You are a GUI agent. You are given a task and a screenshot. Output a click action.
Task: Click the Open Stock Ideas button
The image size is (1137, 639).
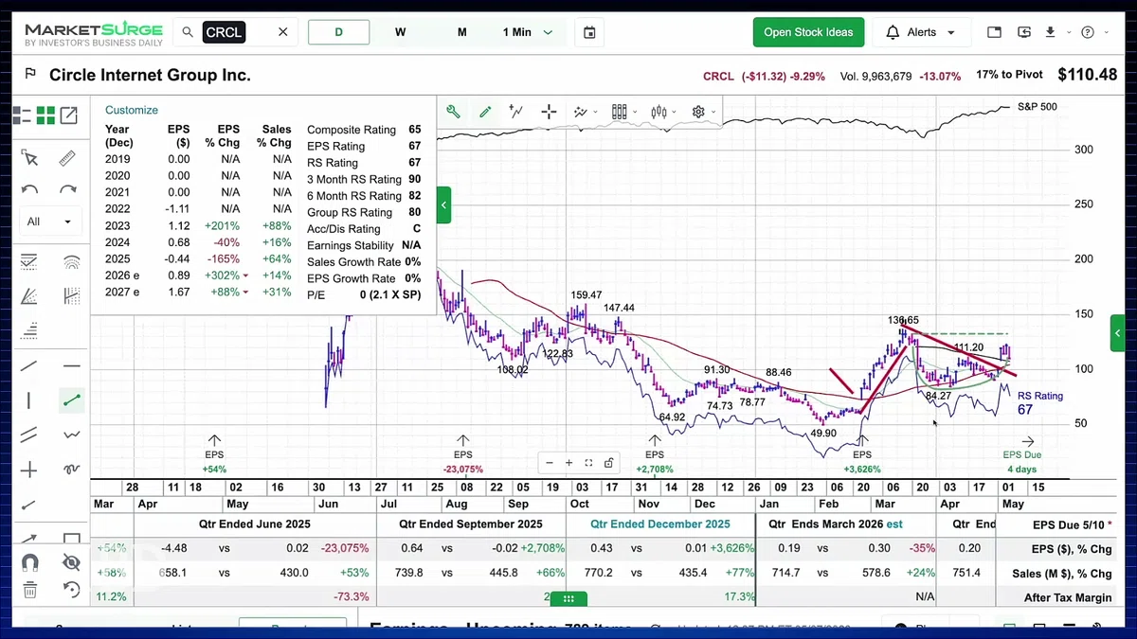click(x=808, y=32)
